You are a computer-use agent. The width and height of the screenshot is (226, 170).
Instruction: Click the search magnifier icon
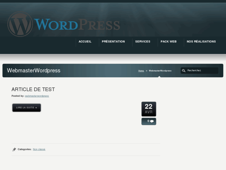point(184,70)
